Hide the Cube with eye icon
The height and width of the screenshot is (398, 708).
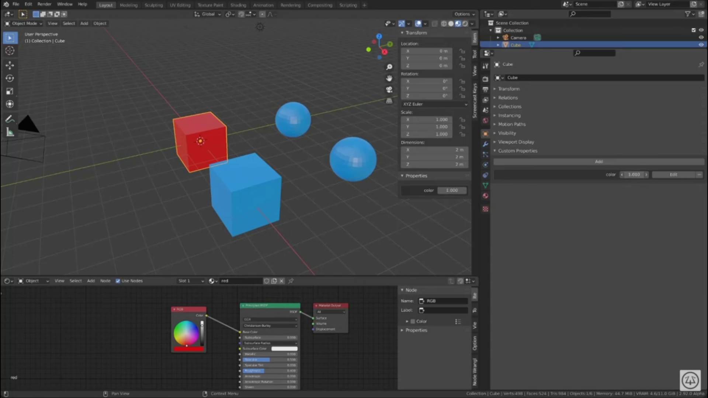[x=701, y=45]
